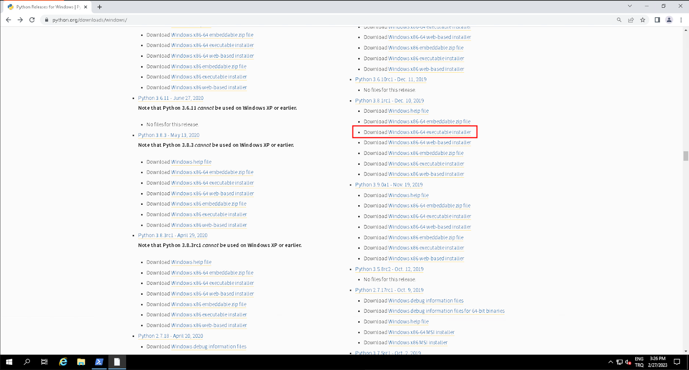Share this page from the address bar
689x370 pixels.
pyautogui.click(x=631, y=20)
